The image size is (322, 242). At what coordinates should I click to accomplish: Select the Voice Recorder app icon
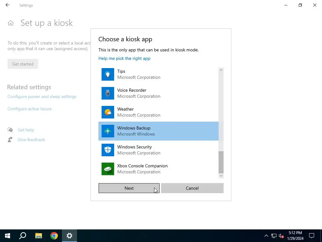[x=108, y=93]
